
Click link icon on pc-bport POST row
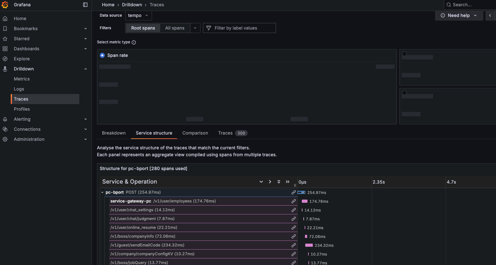[x=293, y=192]
